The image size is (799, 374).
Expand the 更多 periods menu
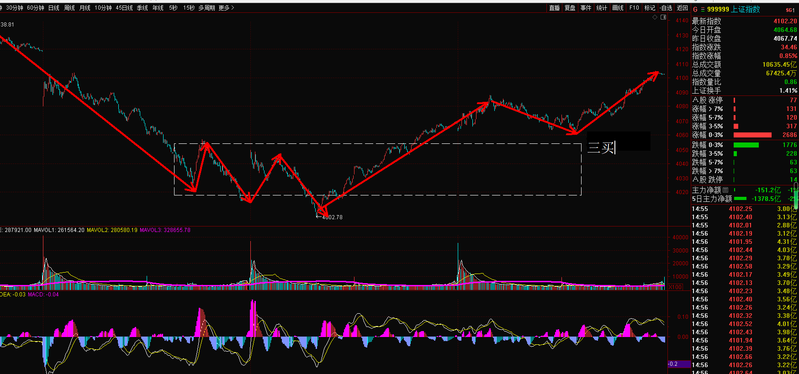[x=226, y=8]
